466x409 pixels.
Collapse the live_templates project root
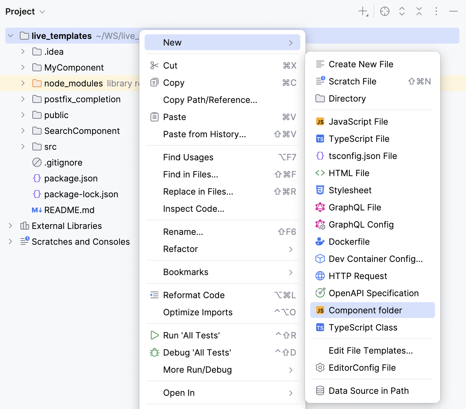(x=11, y=36)
